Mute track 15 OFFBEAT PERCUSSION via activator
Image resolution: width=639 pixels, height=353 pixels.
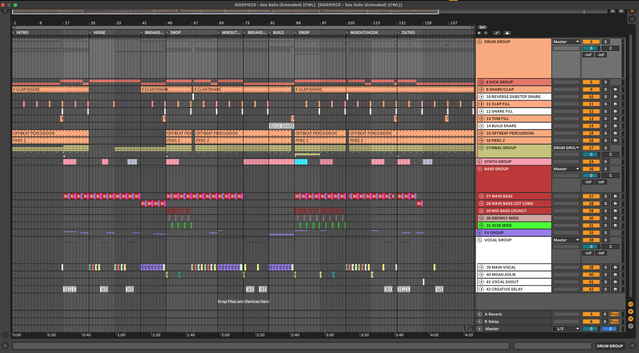pos(591,133)
